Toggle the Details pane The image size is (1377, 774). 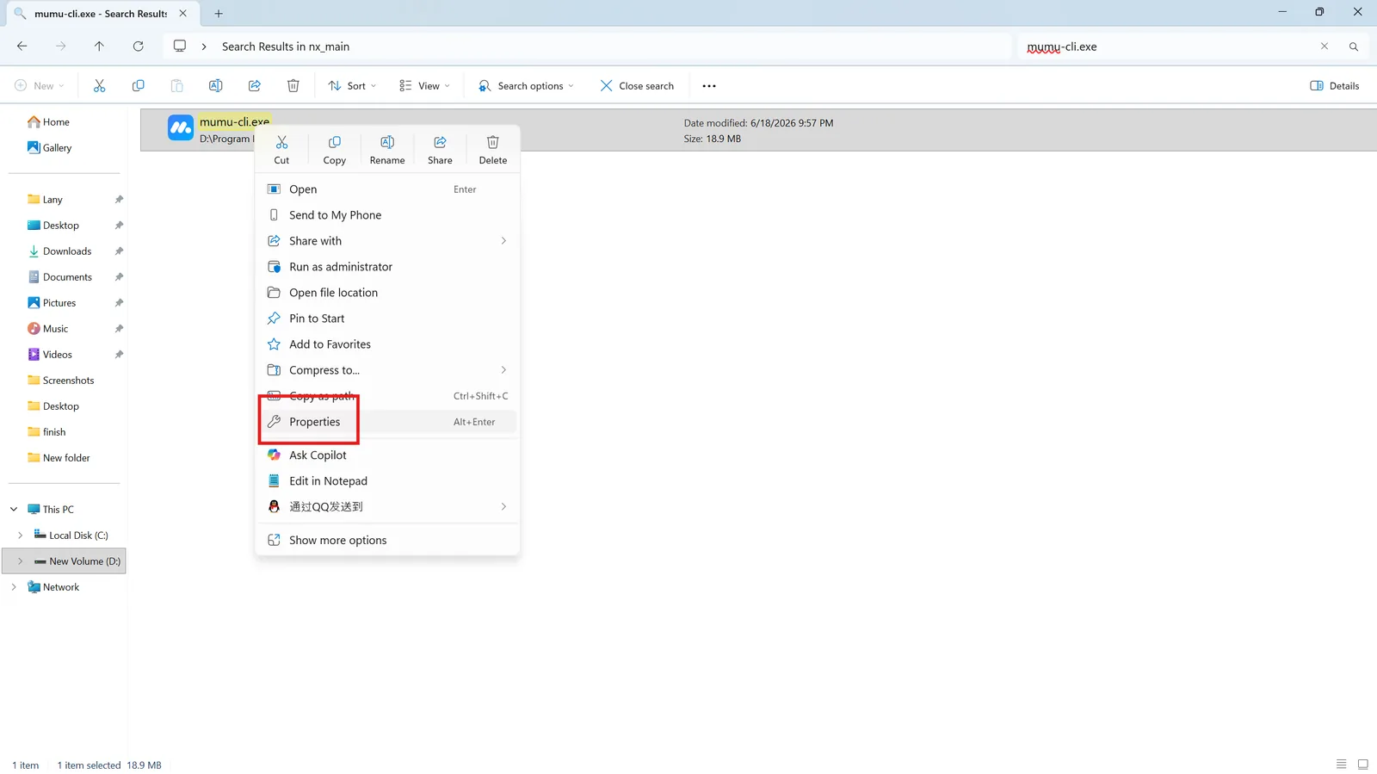click(1335, 86)
